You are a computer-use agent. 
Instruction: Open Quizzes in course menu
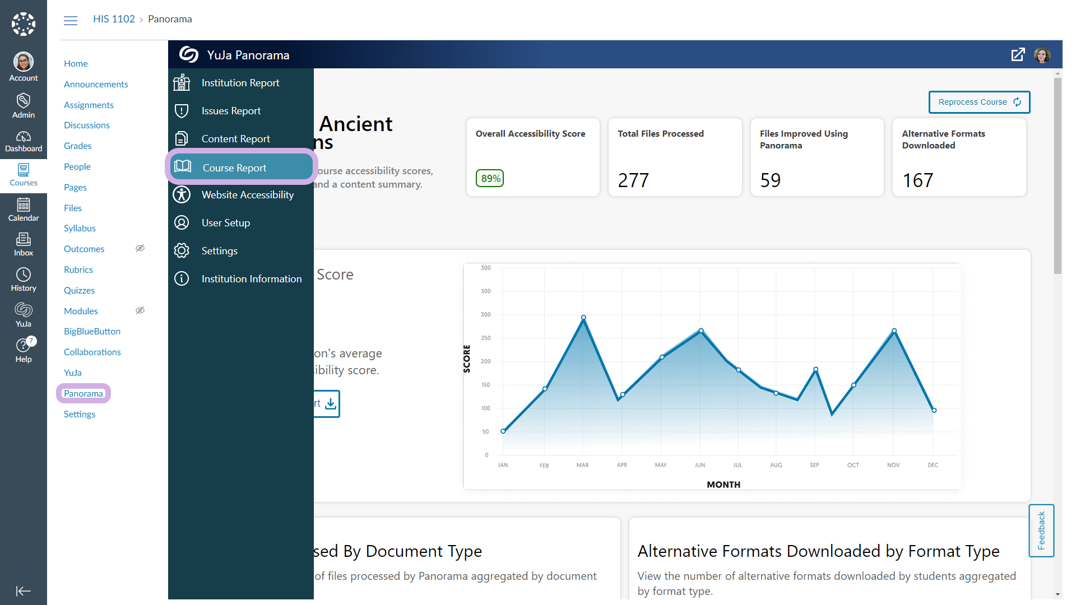click(79, 290)
